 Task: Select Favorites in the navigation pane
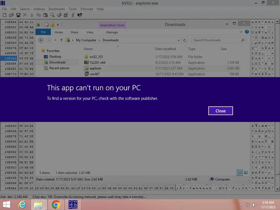pos(53,51)
